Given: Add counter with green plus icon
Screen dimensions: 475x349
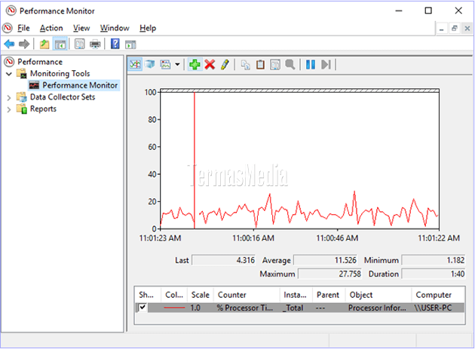Looking at the screenshot, I should [x=195, y=64].
